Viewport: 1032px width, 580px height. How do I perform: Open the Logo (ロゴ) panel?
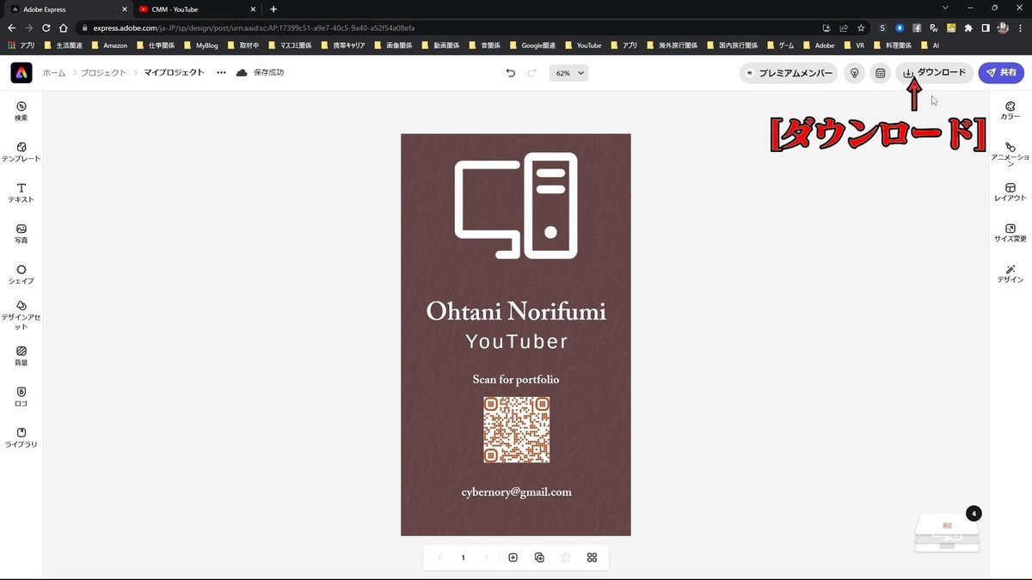point(21,397)
